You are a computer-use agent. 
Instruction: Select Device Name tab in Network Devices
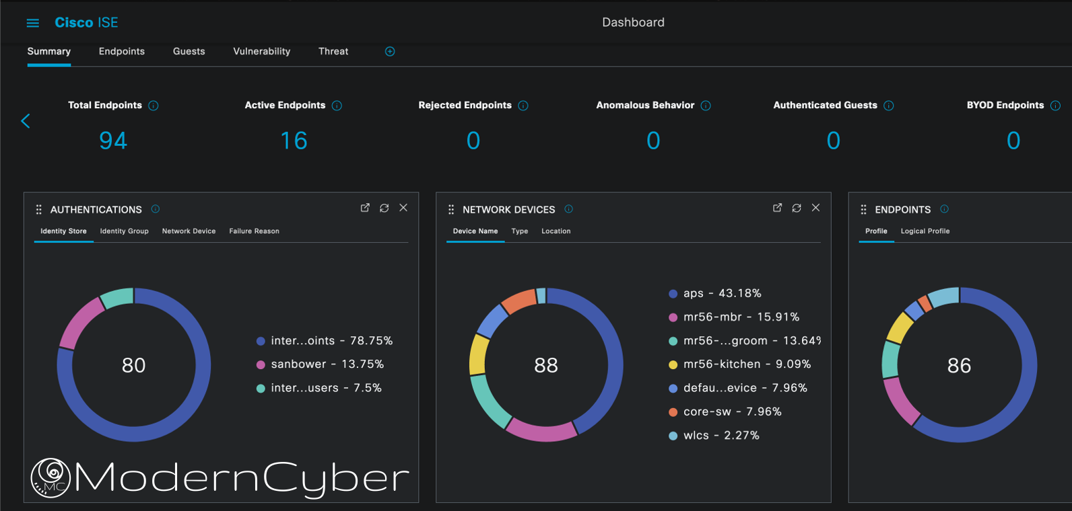475,231
